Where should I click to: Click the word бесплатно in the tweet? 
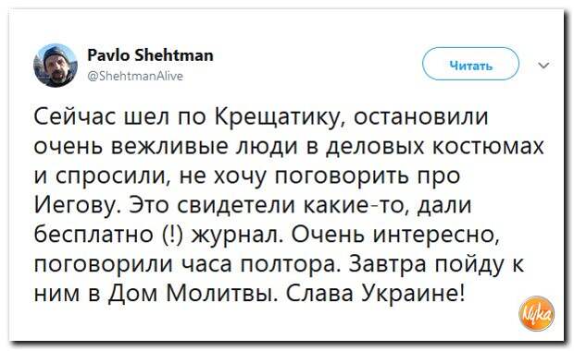(94, 234)
